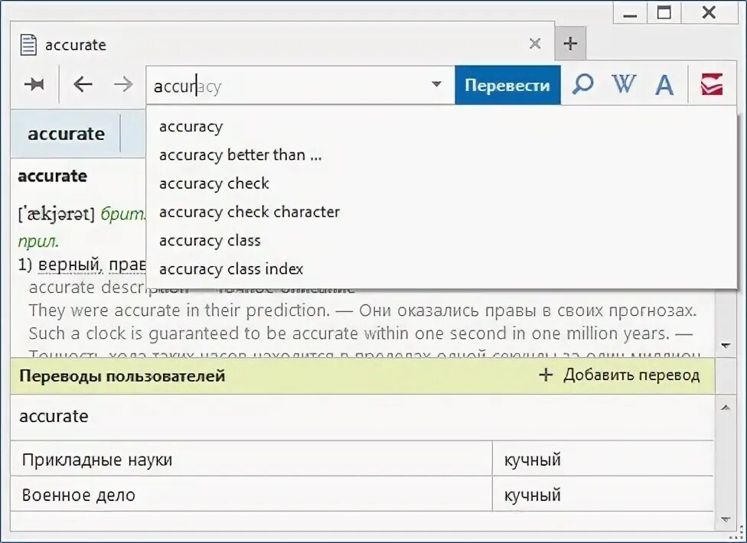Open a new tab with plus button
Viewport: 747px width, 543px height.
tap(570, 44)
